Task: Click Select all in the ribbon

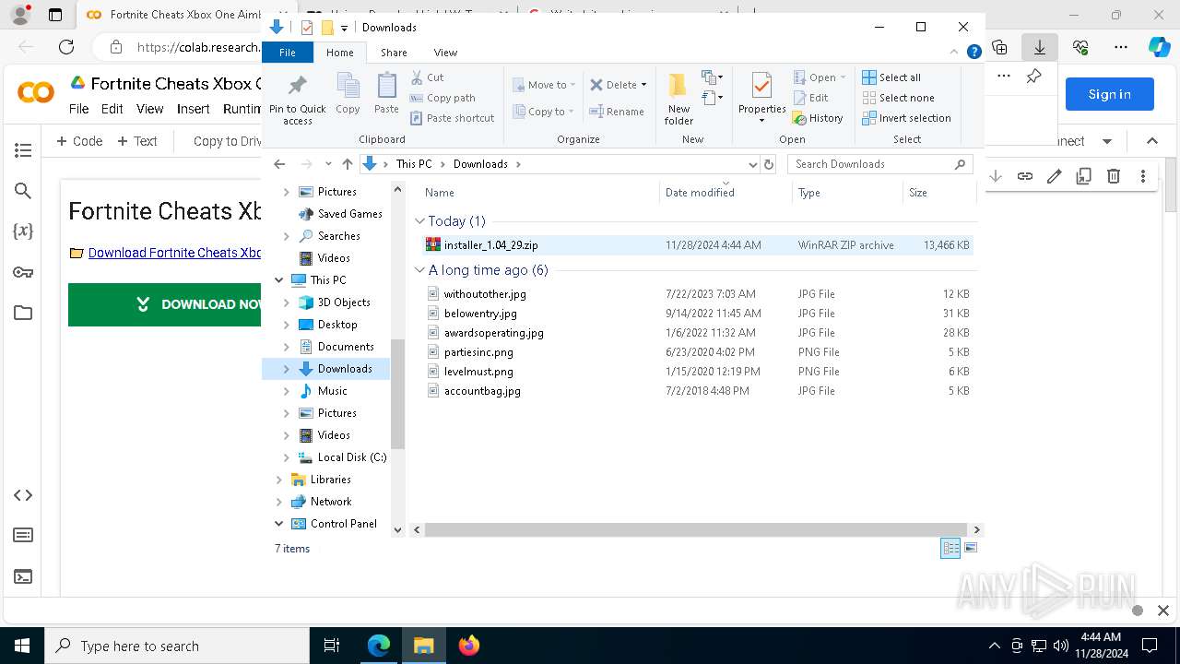Action: pyautogui.click(x=891, y=77)
